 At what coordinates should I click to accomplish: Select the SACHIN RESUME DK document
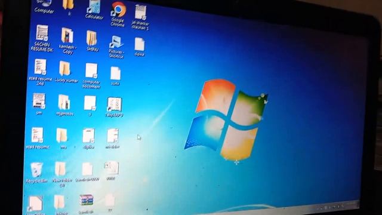[42, 38]
